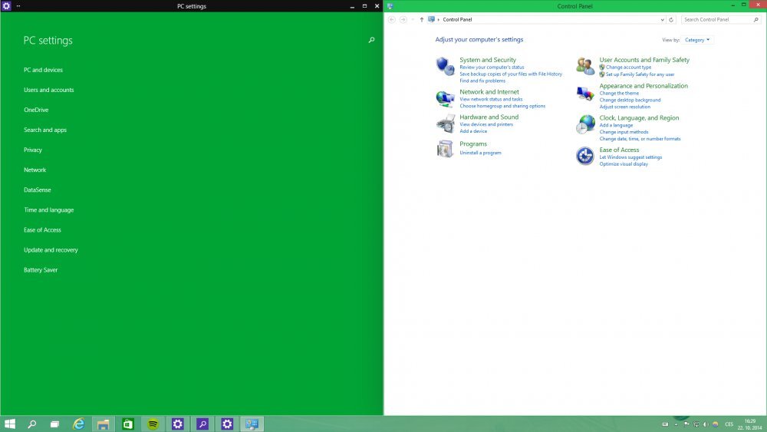Open Time and language settings
The height and width of the screenshot is (432, 767).
(x=49, y=210)
